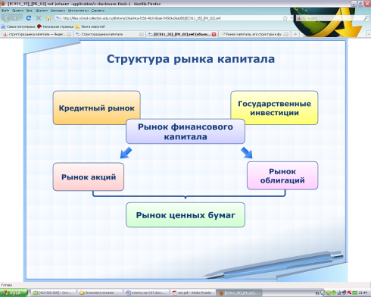Click the Firefox taskbar item

click(238, 293)
